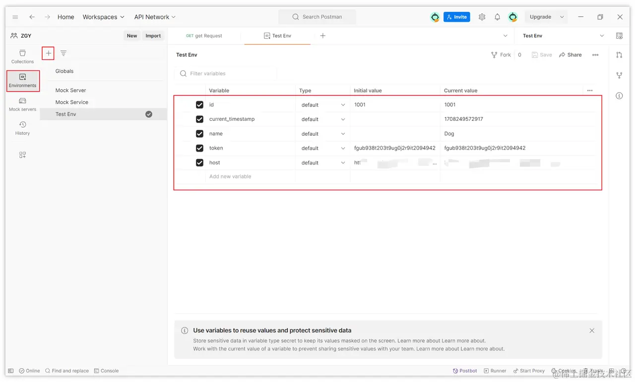Open Environments in the sidebar
The height and width of the screenshot is (382, 635).
[22, 80]
